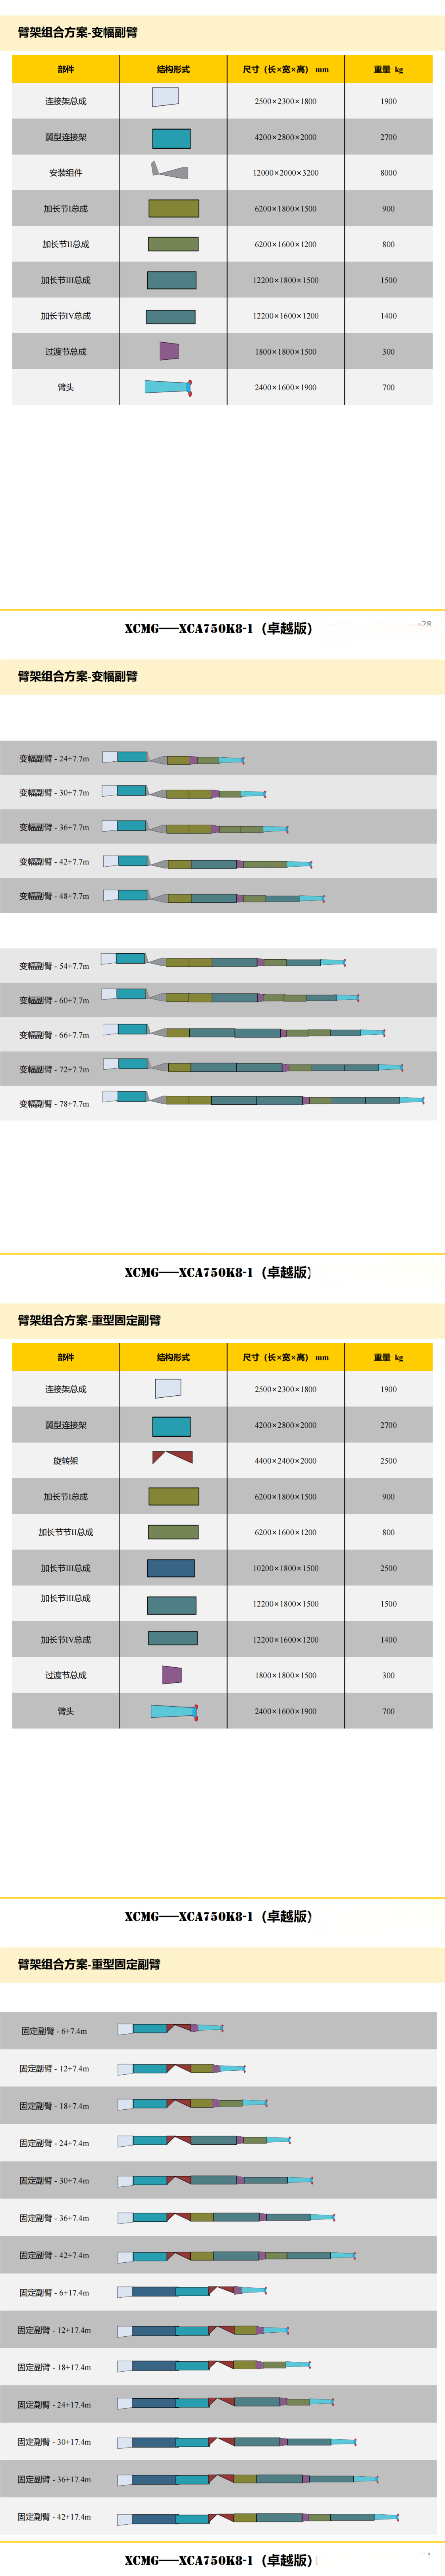Click boom diagram beside 固定副臂 - 42+7.4m
This screenshot has width=445, height=2576.
coord(237,2256)
